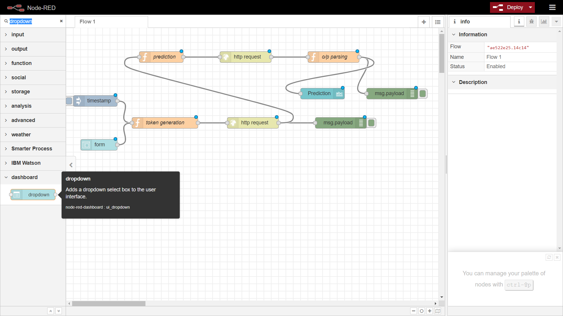
Task: Expand the input palette category
Action: (x=33, y=35)
